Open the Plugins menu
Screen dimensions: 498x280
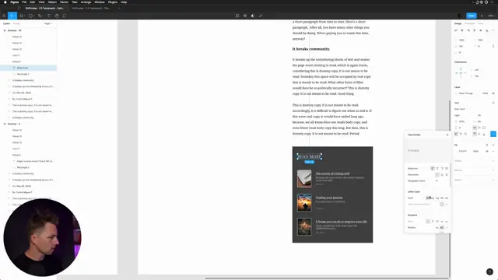113,2
